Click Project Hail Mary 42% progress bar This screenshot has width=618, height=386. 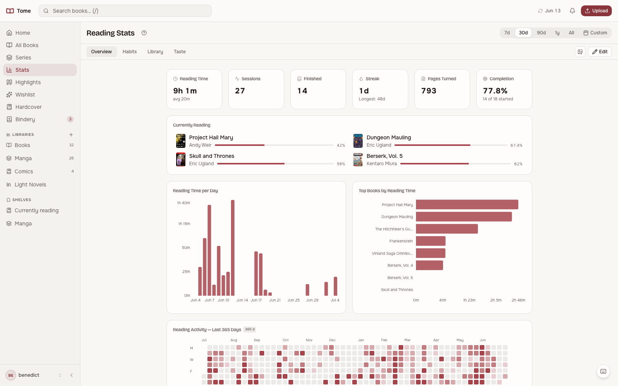tap(274, 145)
